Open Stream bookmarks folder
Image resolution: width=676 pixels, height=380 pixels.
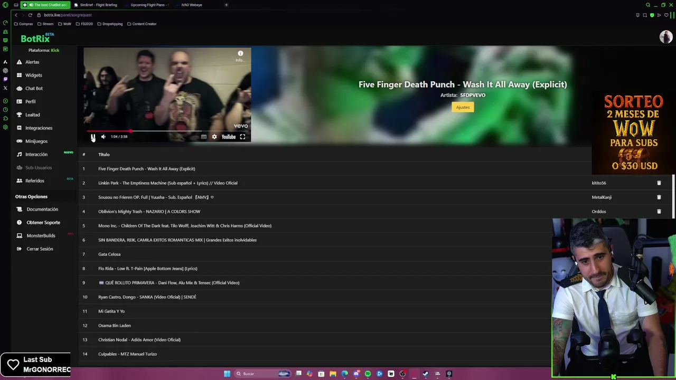[x=45, y=24]
